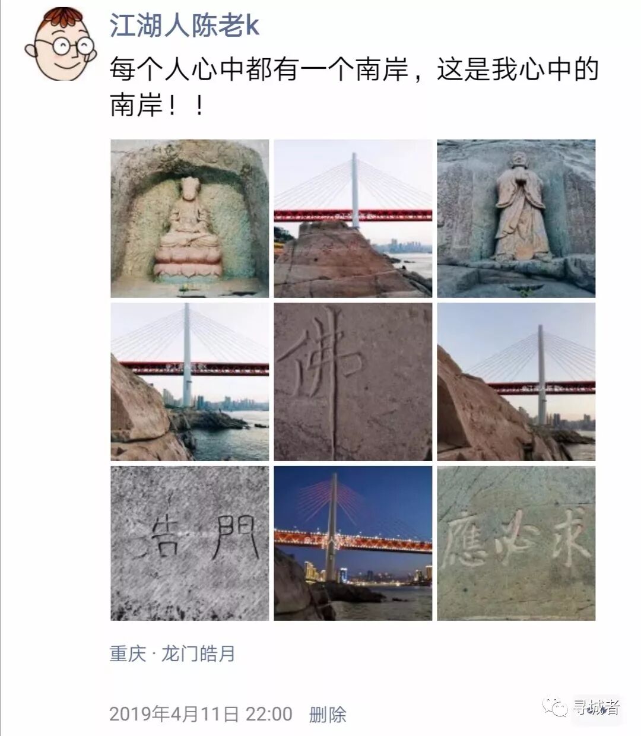Open the 浩門 stone inscription photo
This screenshot has height=736, width=641.
(x=190, y=543)
